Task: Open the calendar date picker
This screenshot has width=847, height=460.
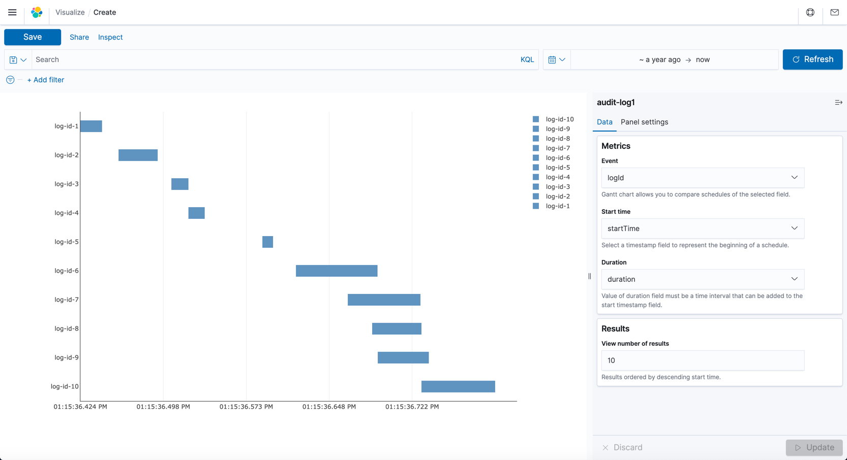Action: [x=557, y=59]
